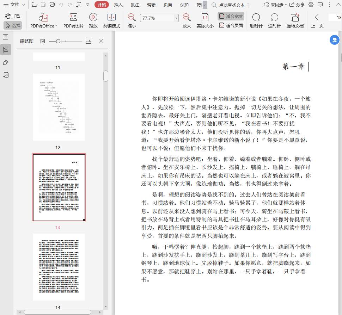342x315 pixels.
Task: Click 缩小 zoom out icon
Action: click(x=132, y=20)
